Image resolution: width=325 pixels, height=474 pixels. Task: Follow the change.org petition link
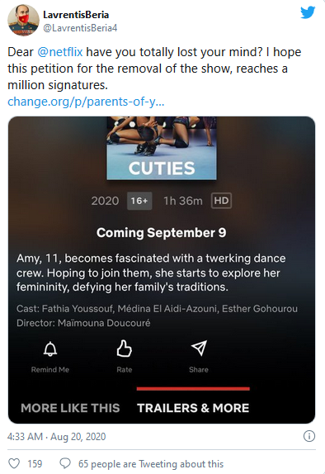[86, 102]
